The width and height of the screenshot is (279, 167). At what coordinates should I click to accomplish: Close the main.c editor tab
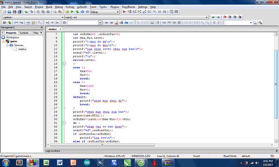[60, 29]
